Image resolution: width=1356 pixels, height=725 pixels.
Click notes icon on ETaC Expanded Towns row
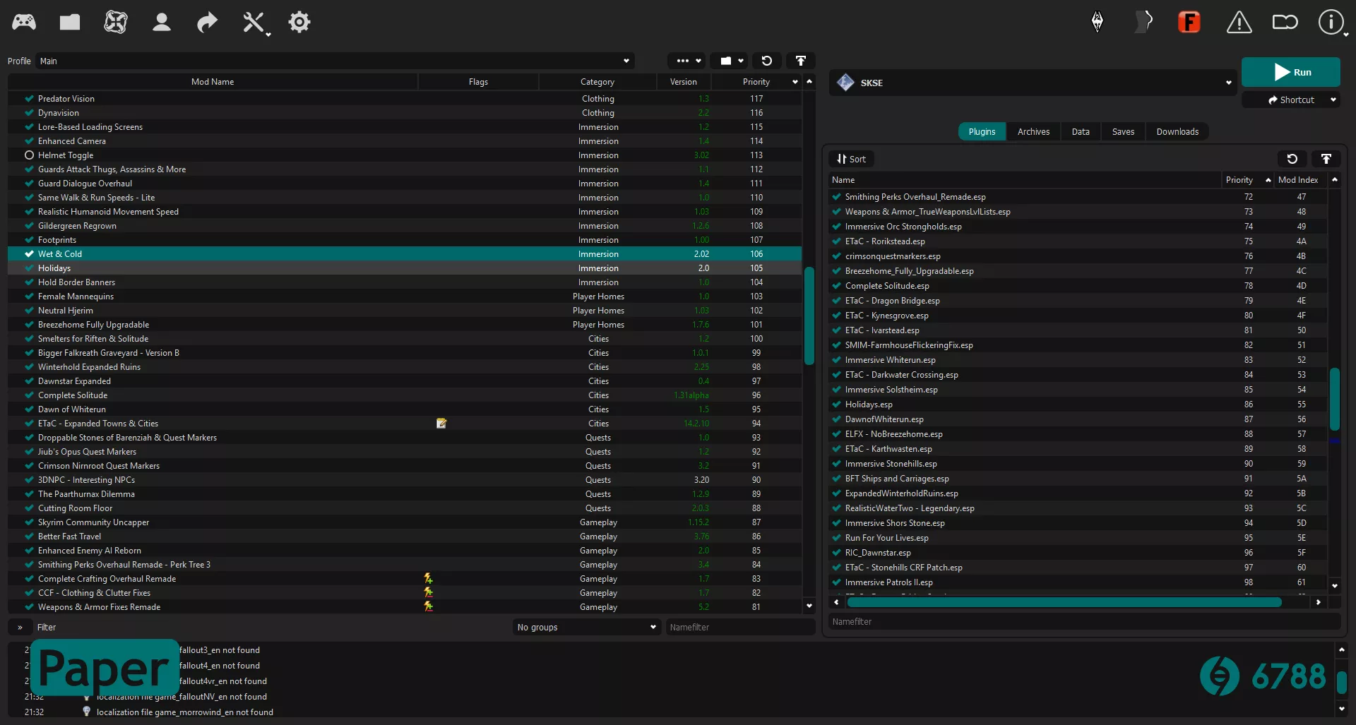click(441, 424)
